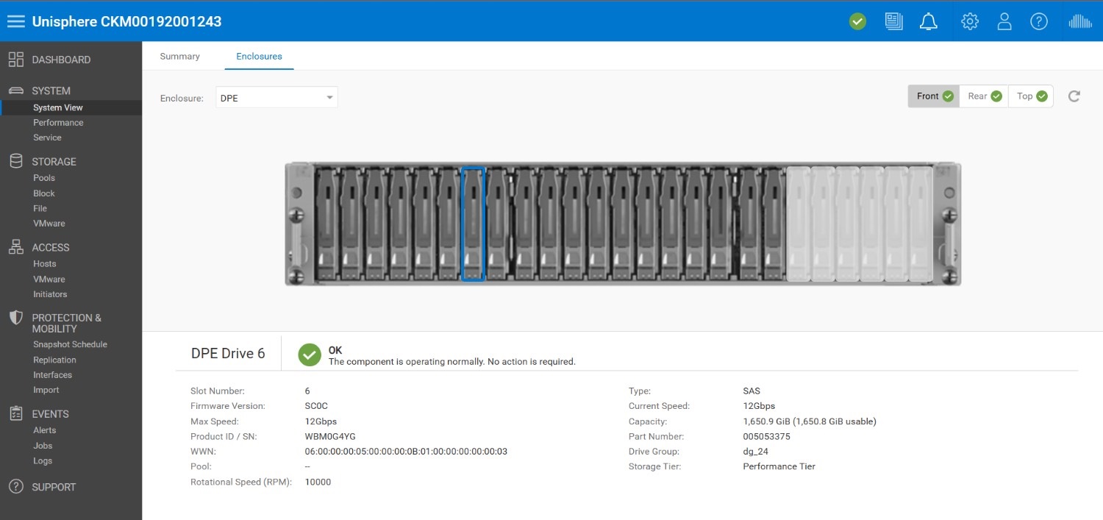This screenshot has width=1103, height=520.
Task: Open the jobs list icon in the header
Action: click(x=893, y=21)
